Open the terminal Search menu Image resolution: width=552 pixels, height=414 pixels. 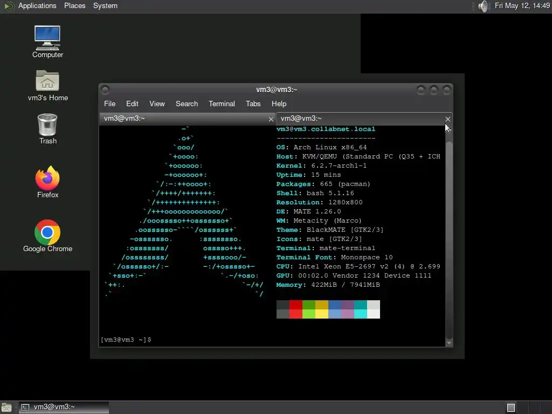[187, 104]
